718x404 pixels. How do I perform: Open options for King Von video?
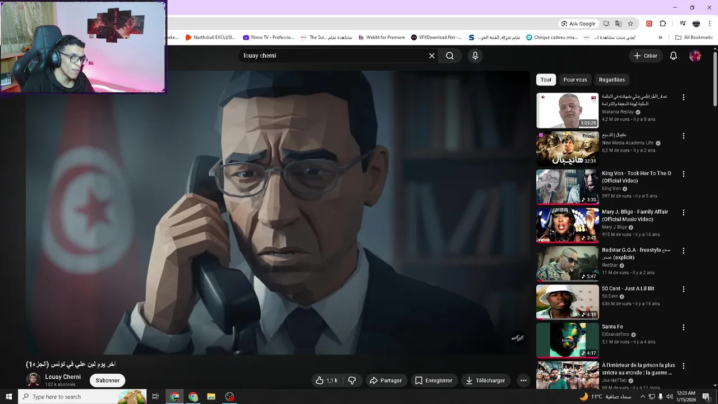tap(683, 174)
